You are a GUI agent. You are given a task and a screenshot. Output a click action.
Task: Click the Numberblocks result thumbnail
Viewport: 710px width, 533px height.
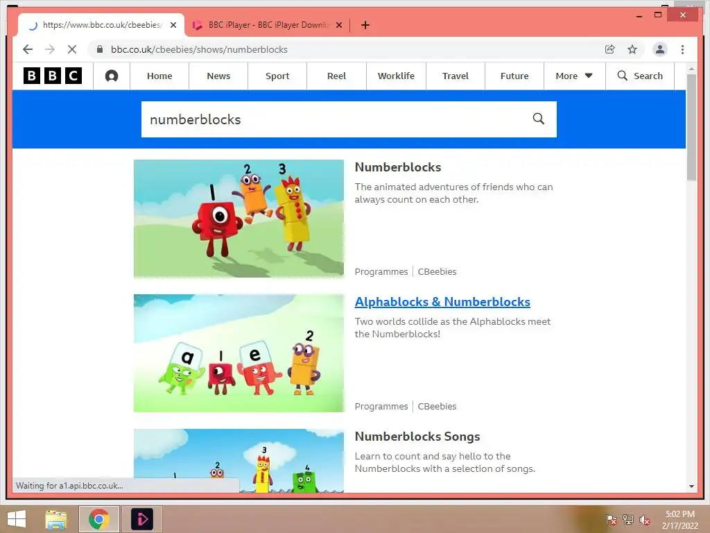[239, 219]
